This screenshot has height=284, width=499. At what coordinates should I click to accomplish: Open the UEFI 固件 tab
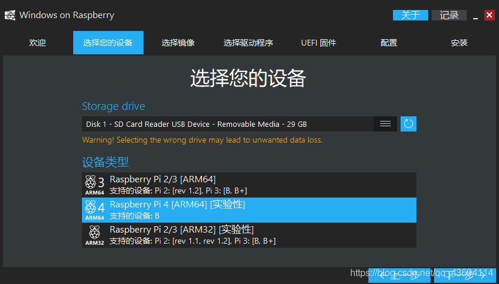pyautogui.click(x=319, y=43)
